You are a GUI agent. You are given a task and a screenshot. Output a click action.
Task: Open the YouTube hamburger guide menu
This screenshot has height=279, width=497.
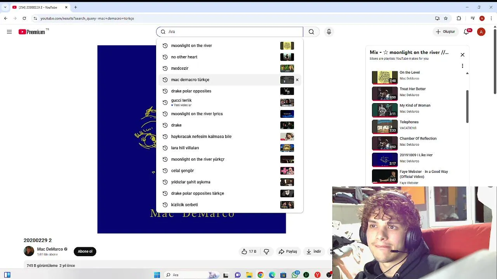tap(9, 32)
